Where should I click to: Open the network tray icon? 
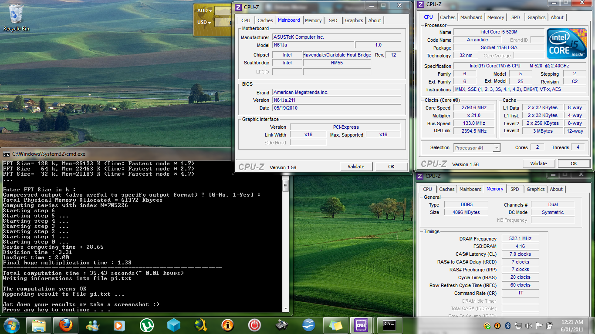point(518,326)
